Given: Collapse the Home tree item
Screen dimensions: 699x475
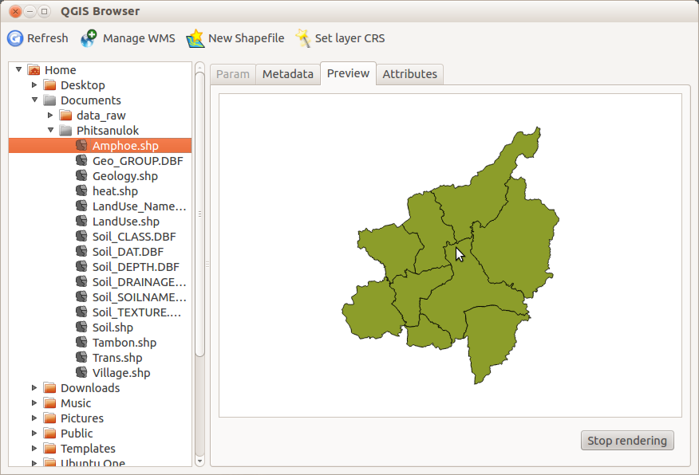Looking at the screenshot, I should pos(18,69).
